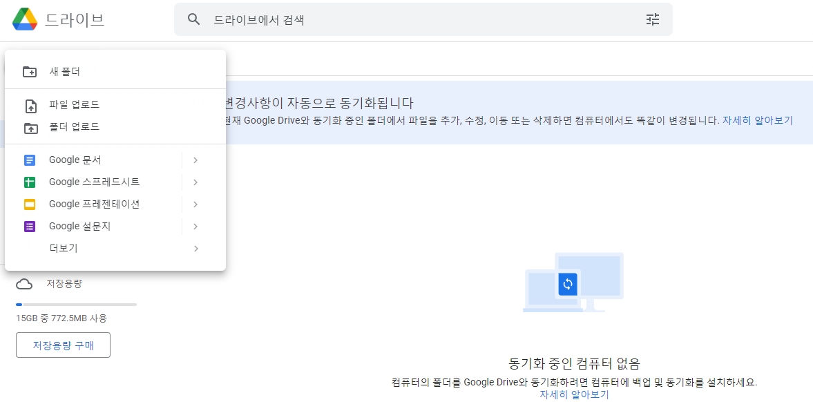Image resolution: width=813 pixels, height=402 pixels.
Task: Click the purple Google Forms icon
Action: (30, 226)
